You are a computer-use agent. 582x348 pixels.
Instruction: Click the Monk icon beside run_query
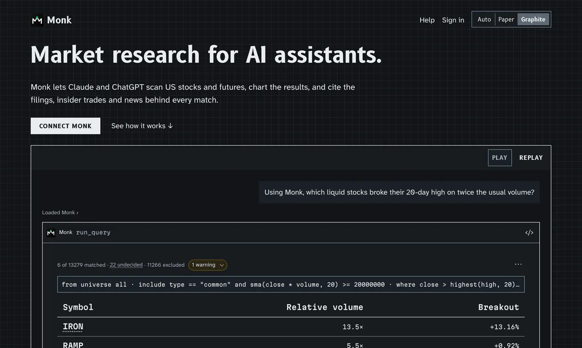point(51,233)
